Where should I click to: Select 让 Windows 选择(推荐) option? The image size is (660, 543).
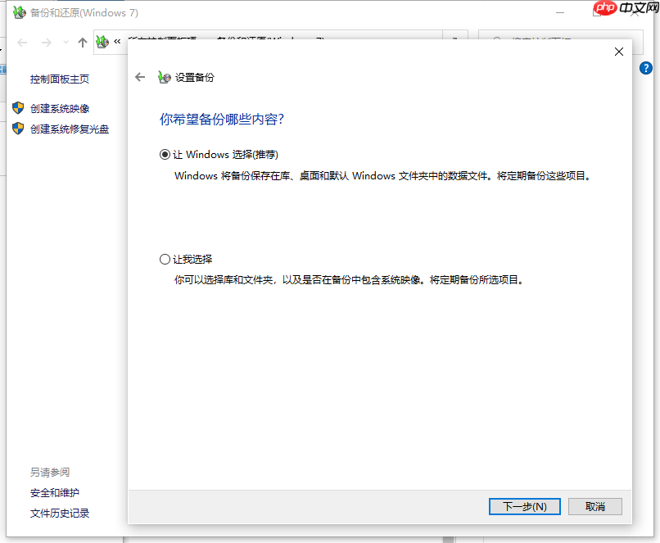pyautogui.click(x=165, y=154)
